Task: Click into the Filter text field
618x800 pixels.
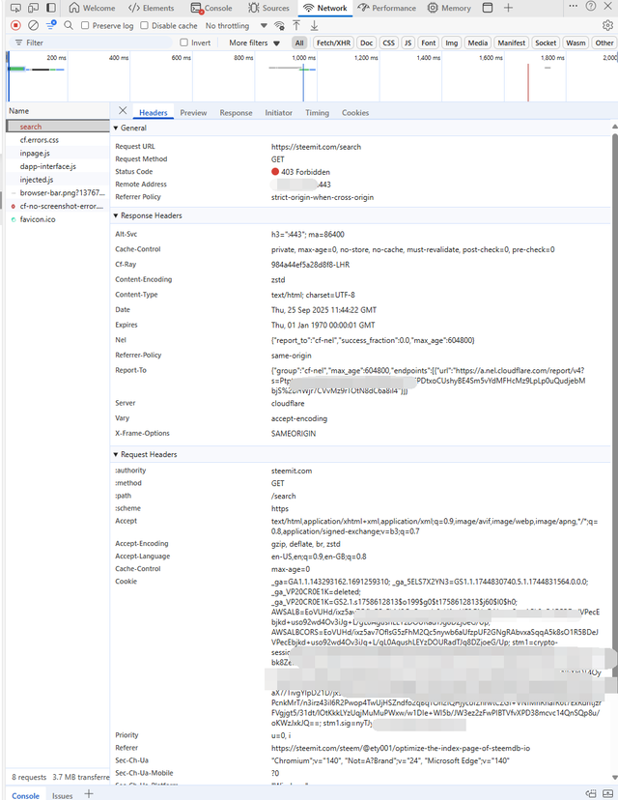Action: (x=91, y=43)
